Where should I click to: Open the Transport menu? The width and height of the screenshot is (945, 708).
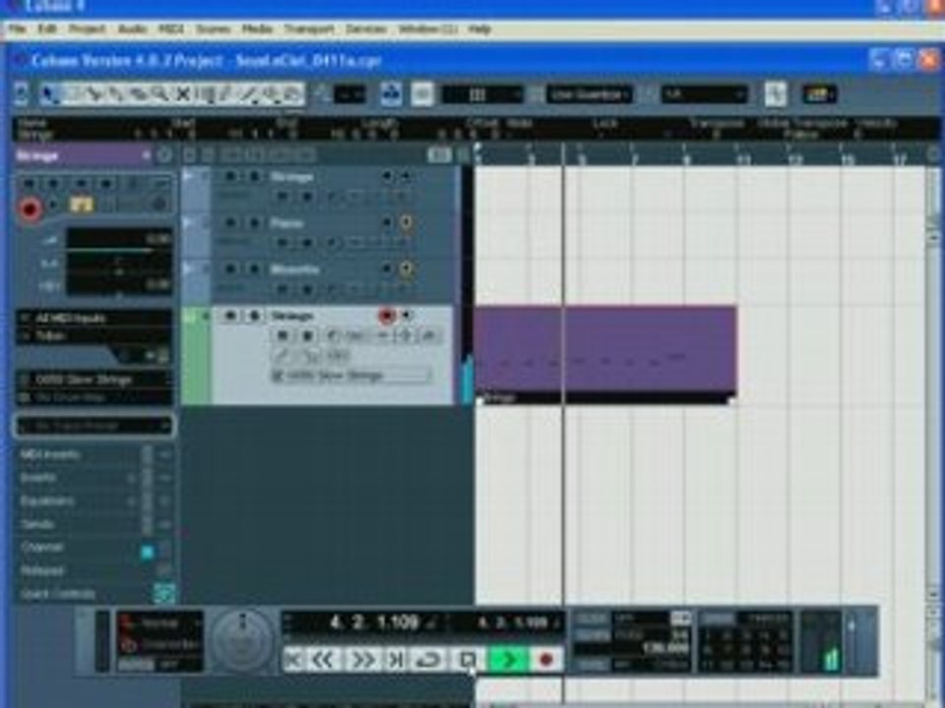[x=309, y=29]
